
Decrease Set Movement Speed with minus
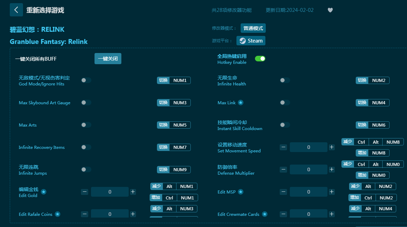[284, 147]
